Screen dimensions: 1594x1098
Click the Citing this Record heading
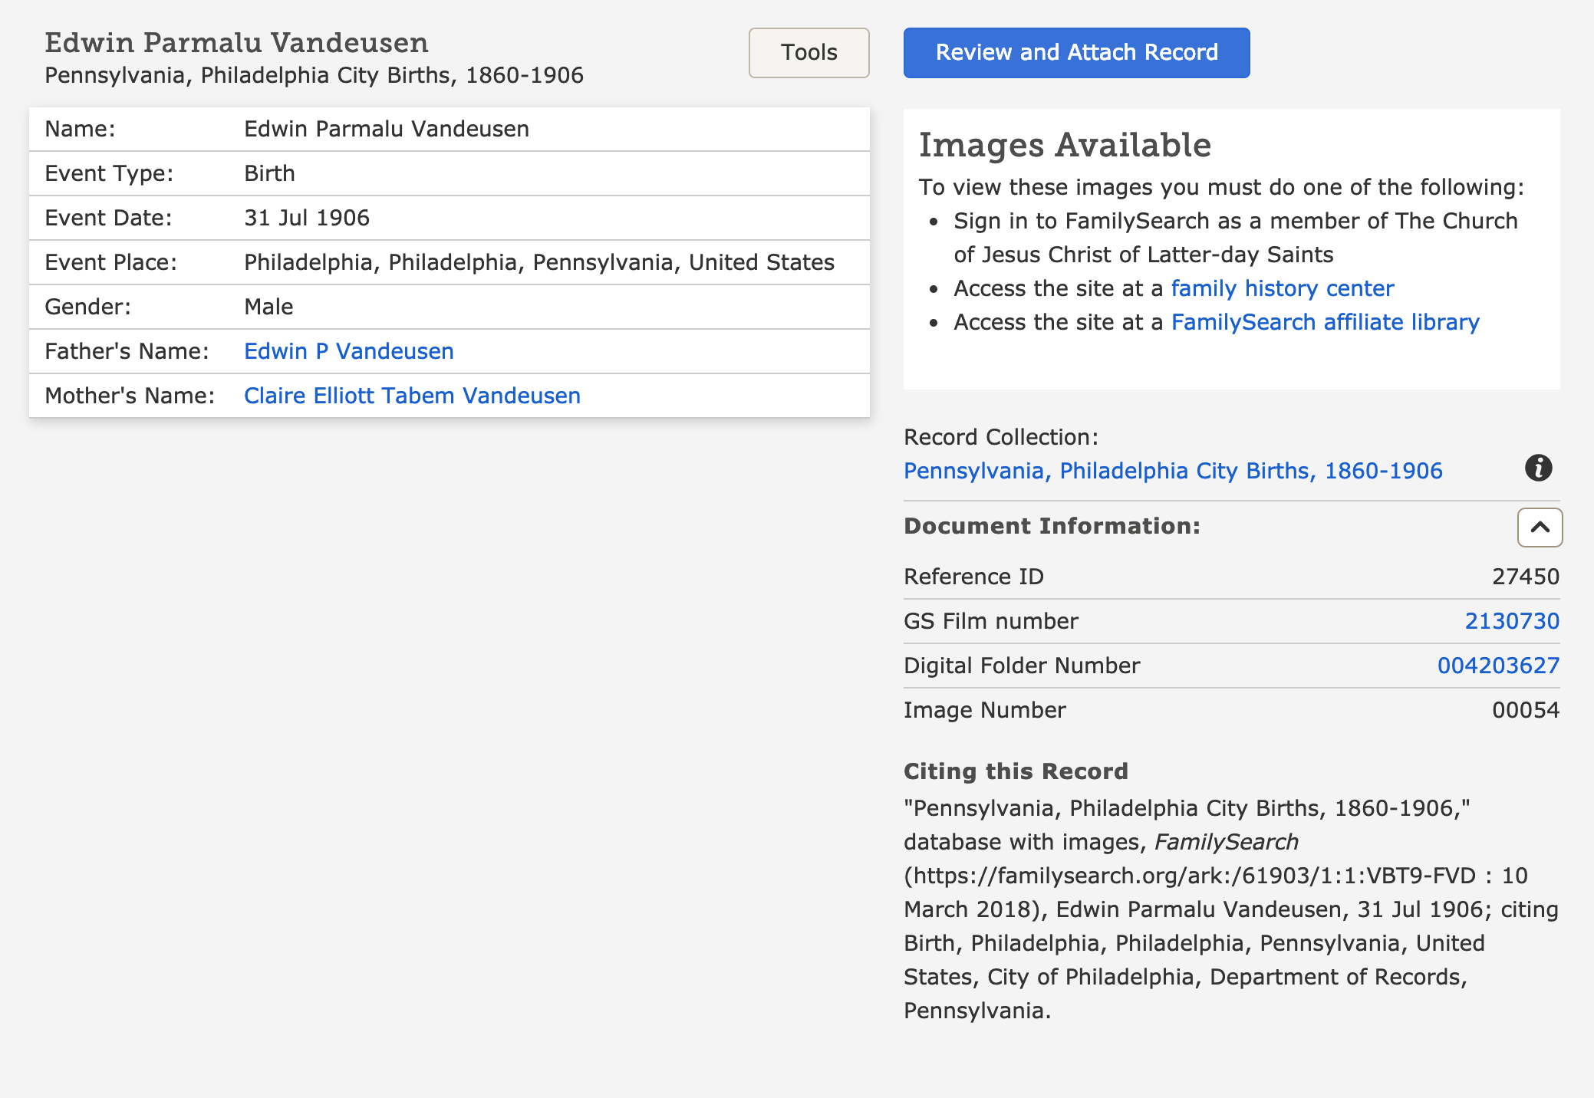1016,771
